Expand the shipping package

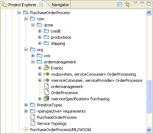40,43
